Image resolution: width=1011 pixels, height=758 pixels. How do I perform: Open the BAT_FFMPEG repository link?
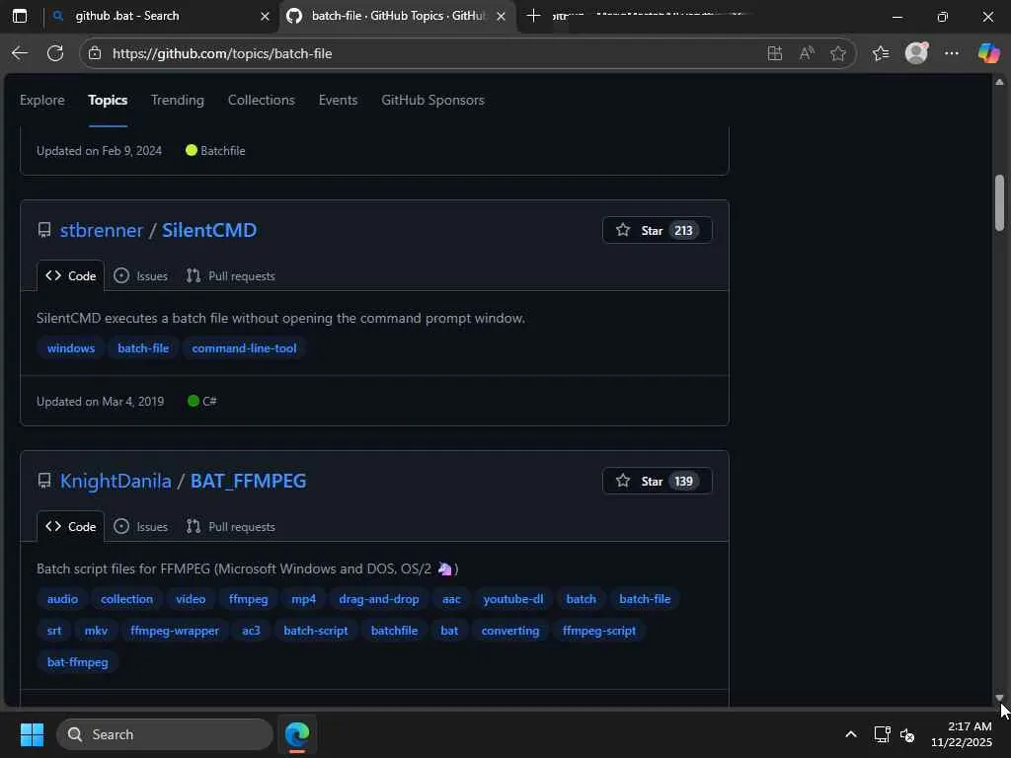point(248,481)
